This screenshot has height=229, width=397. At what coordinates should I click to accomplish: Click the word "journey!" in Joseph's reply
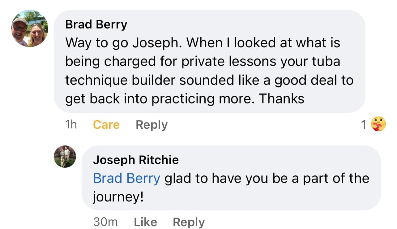[x=118, y=197]
